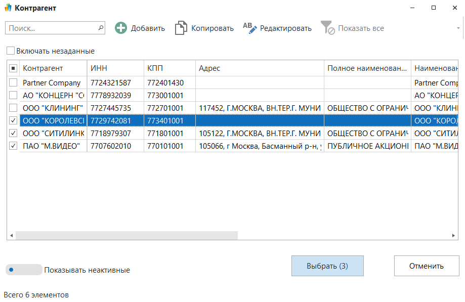Click the magnifier icon in search box

[100, 28]
